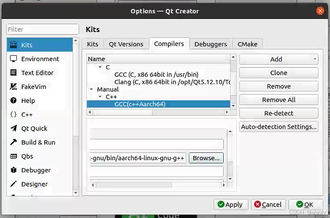Open Debugger bug icon category
The image size is (330, 218).
point(14,170)
